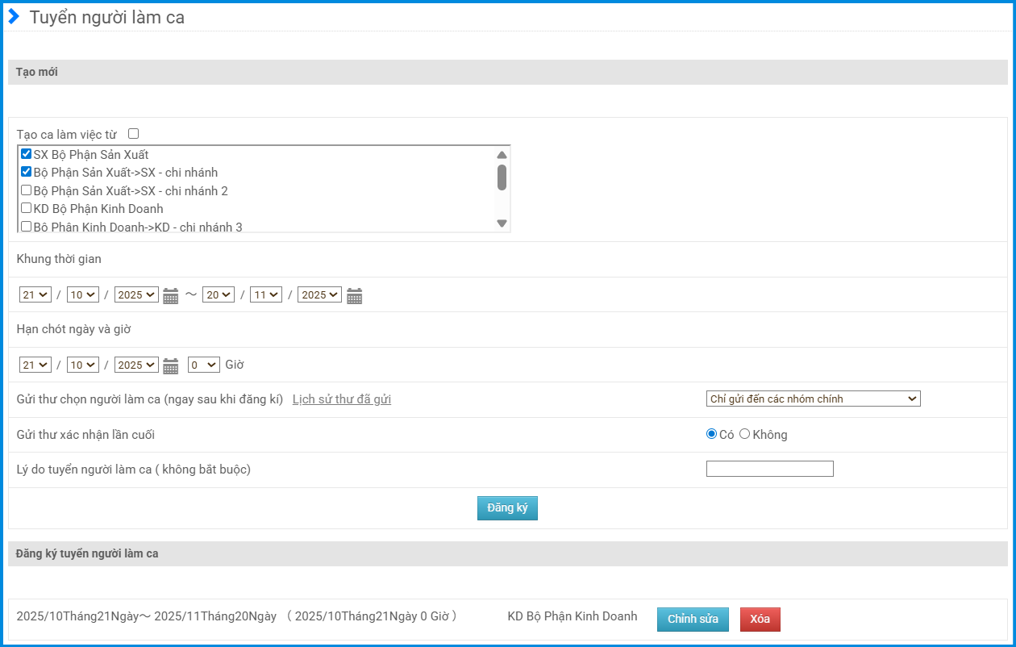The width and height of the screenshot is (1016, 647).
Task: Open the "Chỉ gửi đến các nhóm chính" dropdown
Action: 813,399
